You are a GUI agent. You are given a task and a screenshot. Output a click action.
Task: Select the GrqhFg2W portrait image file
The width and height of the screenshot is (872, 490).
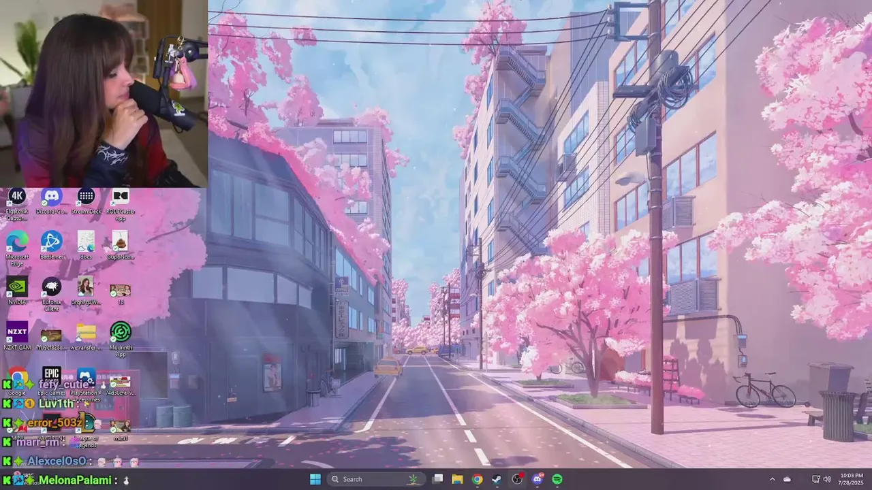[86, 291]
